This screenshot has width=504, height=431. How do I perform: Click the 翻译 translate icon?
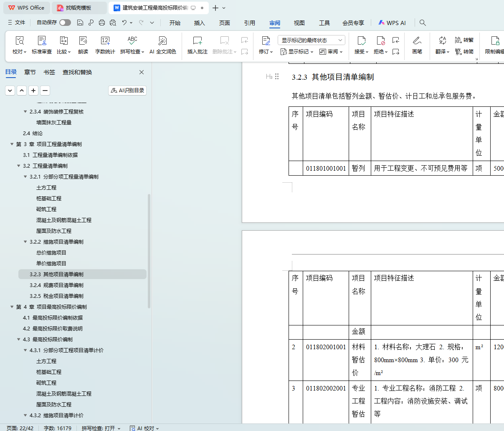pyautogui.click(x=443, y=40)
